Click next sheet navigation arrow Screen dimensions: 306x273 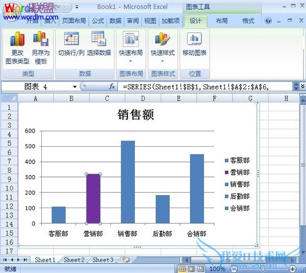coord(18,260)
